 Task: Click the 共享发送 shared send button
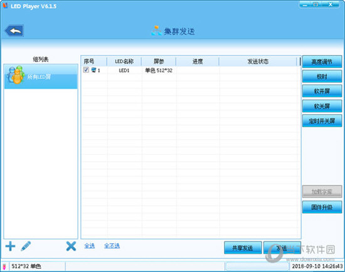pyautogui.click(x=243, y=248)
